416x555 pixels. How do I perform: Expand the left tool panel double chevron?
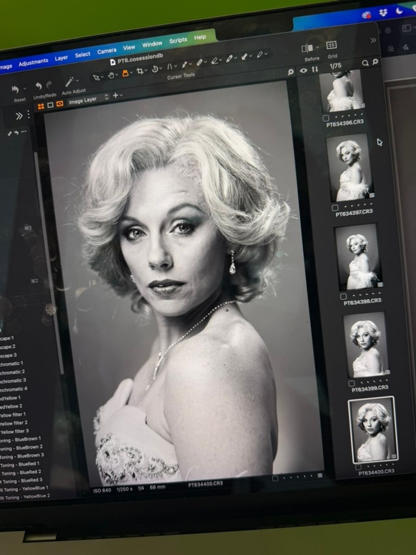[19, 116]
